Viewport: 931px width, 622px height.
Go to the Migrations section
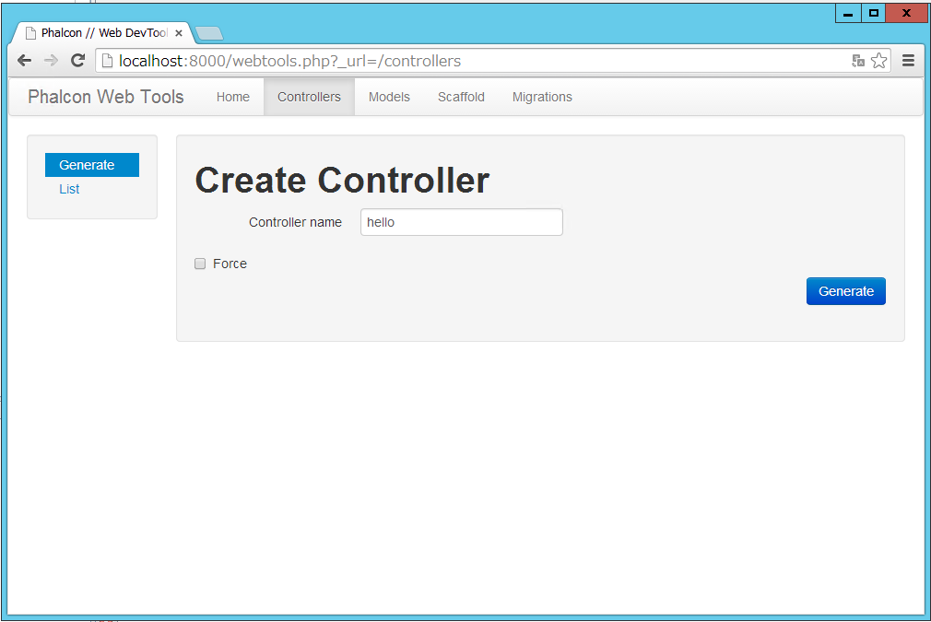point(542,97)
